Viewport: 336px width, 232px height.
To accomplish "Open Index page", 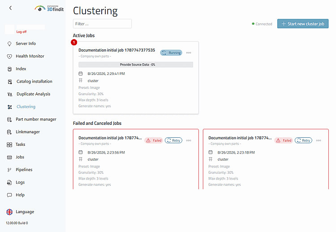I will pyautogui.click(x=21, y=69).
